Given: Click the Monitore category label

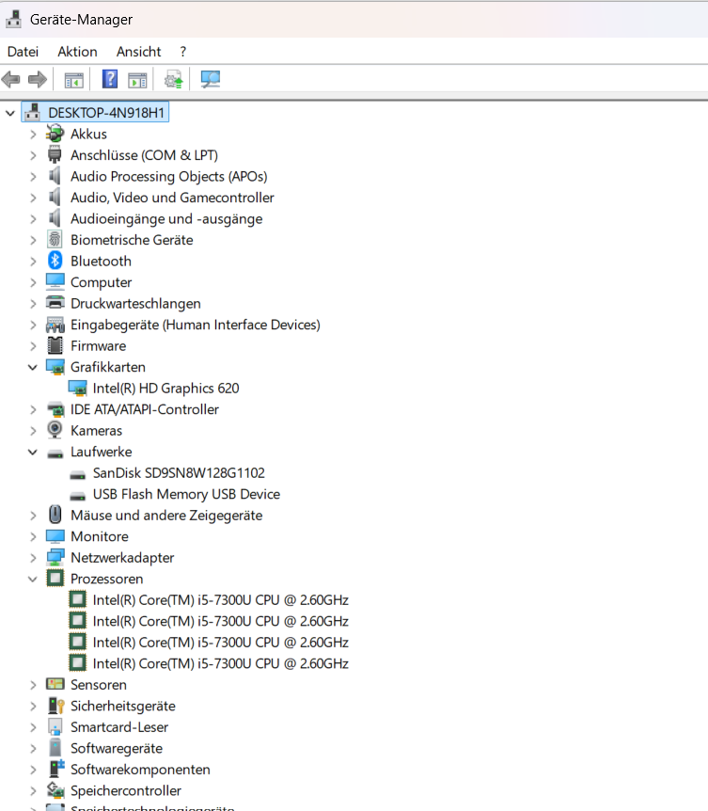Looking at the screenshot, I should click(100, 536).
